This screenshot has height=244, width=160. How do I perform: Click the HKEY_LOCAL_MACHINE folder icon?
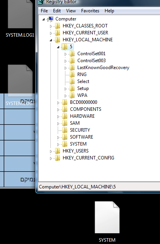click(58, 40)
